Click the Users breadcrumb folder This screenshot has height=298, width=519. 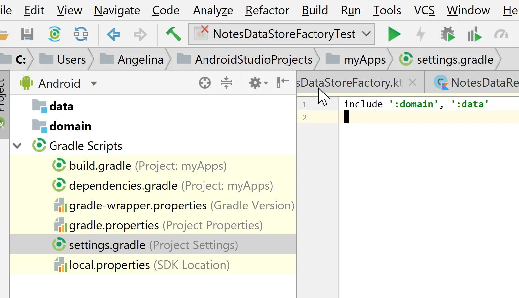[63, 59]
